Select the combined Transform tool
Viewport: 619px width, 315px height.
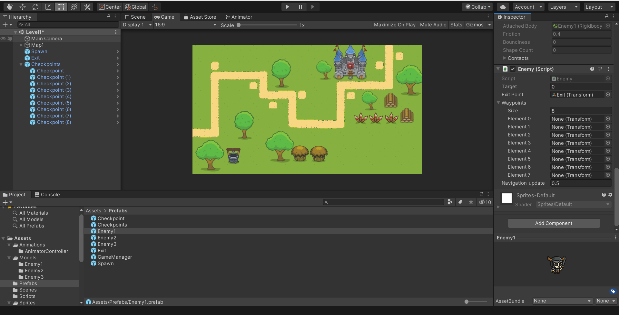click(74, 7)
